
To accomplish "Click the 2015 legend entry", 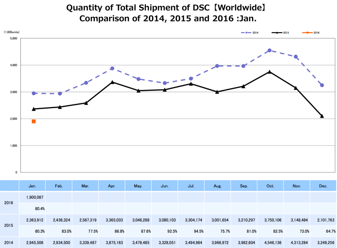I will point(280,33).
